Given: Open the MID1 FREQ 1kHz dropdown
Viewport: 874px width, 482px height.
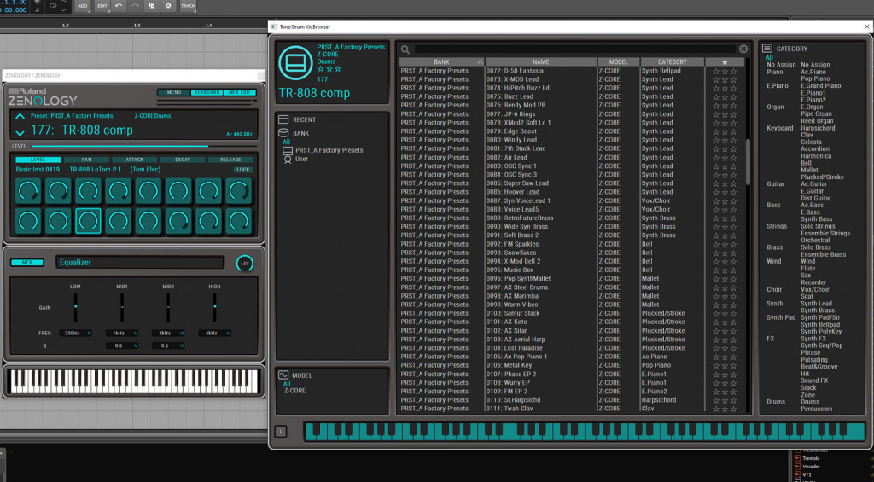Looking at the screenshot, I should [122, 334].
